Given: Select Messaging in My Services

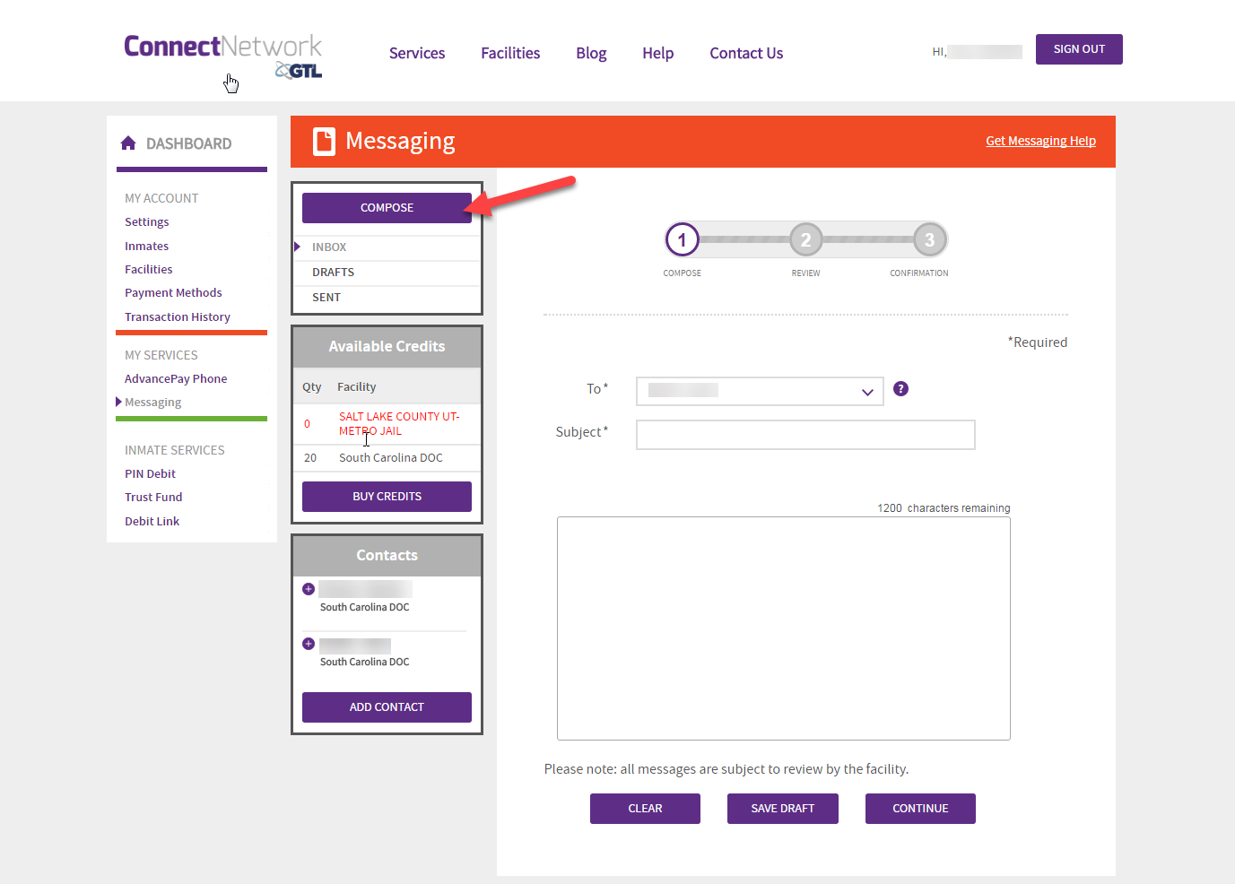Looking at the screenshot, I should (153, 403).
